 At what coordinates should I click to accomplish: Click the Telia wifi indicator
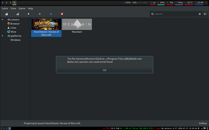179,2
